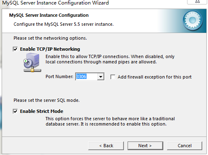Toggle the Enable Strict Mode checkbox

pyautogui.click(x=15, y=111)
